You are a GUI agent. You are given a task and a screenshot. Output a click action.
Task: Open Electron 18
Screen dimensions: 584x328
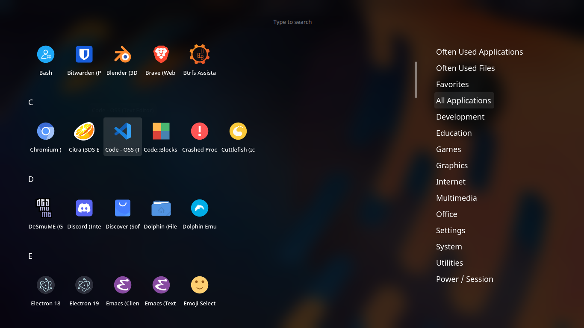point(46,290)
